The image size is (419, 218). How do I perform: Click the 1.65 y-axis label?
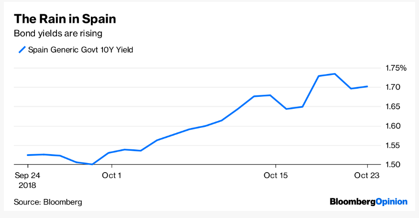(x=393, y=106)
